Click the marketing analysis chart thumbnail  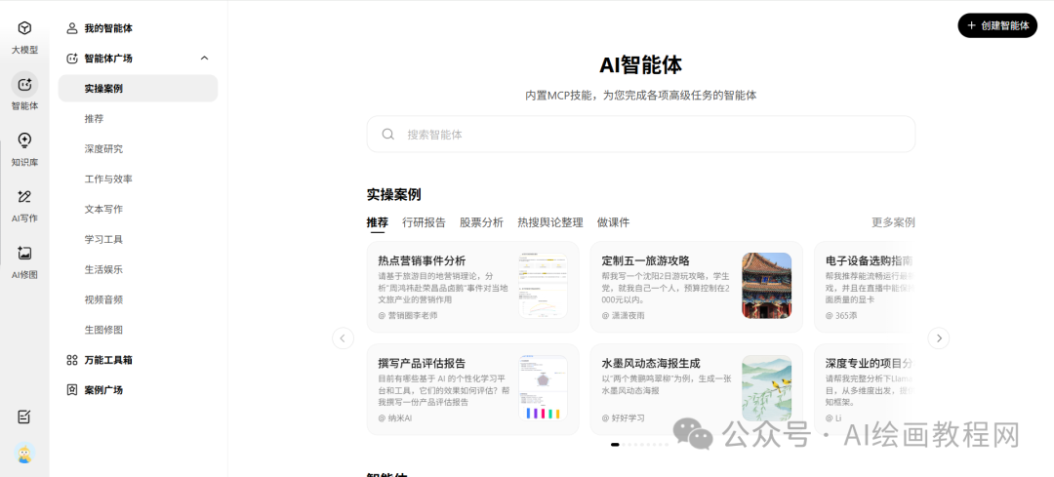[x=543, y=286]
